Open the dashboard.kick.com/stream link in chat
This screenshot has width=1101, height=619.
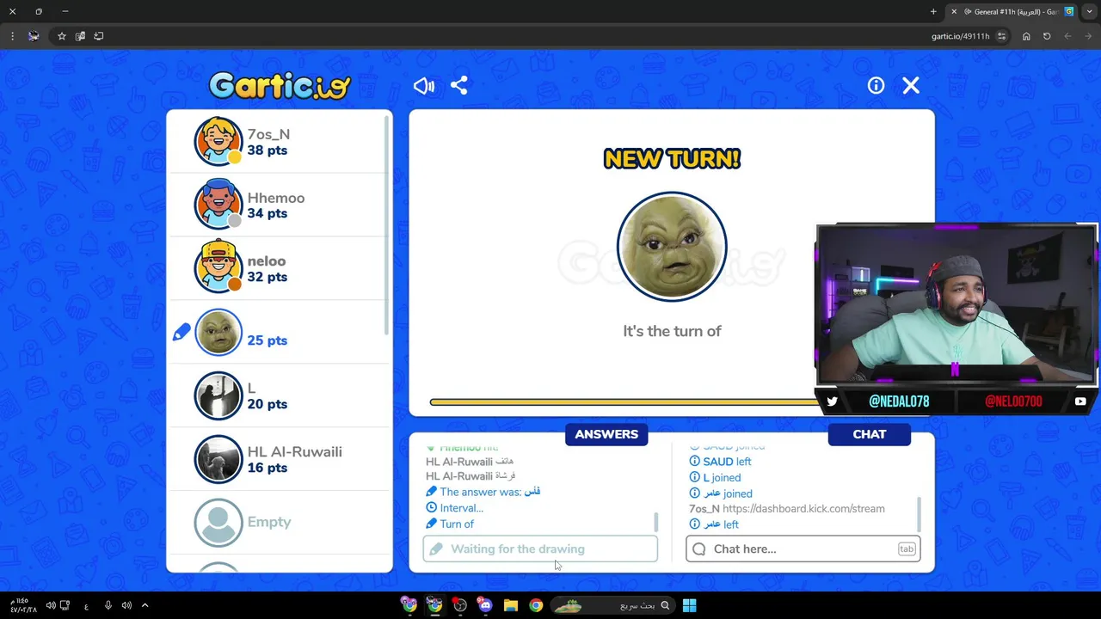[x=803, y=508]
